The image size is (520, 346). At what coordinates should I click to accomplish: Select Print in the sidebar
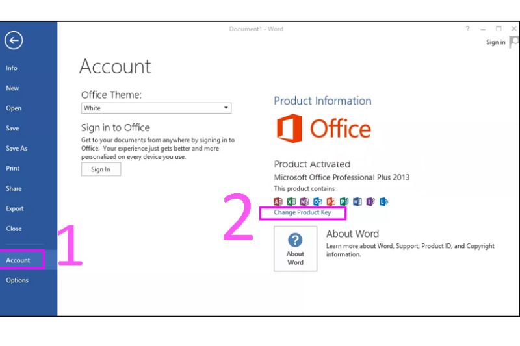(x=12, y=168)
